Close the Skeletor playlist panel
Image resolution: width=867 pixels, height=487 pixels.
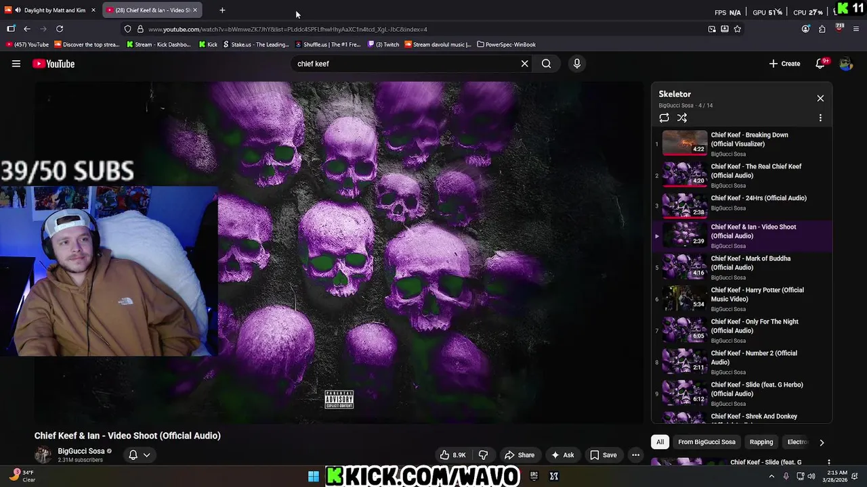[820, 98]
